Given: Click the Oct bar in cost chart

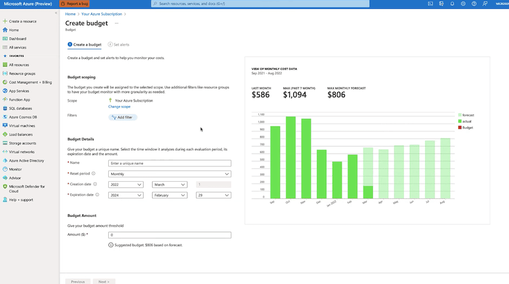Looking at the screenshot, I should 291,158.
